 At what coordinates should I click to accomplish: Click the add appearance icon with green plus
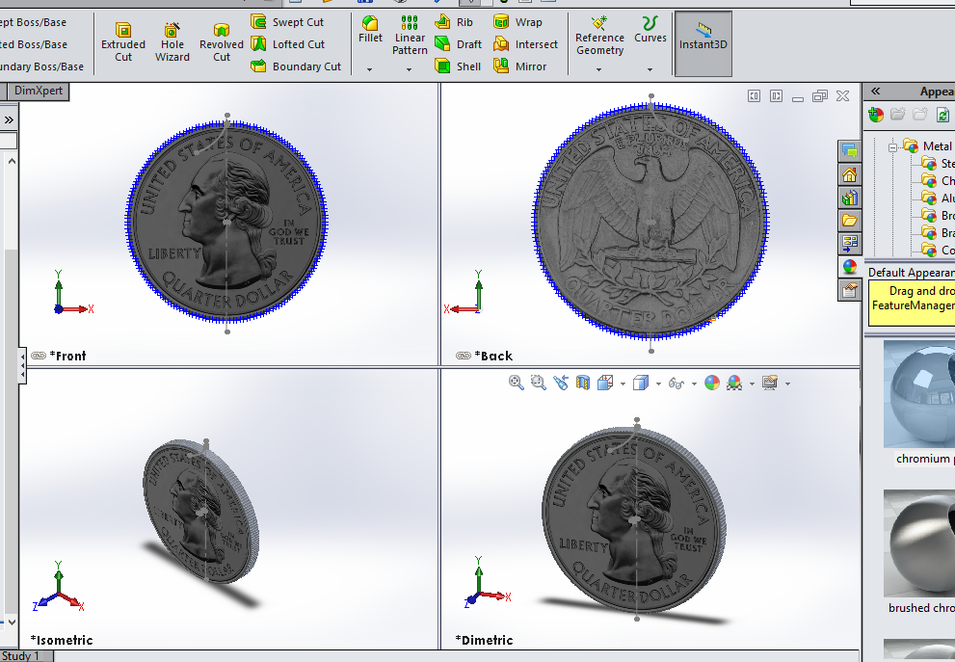pyautogui.click(x=876, y=115)
